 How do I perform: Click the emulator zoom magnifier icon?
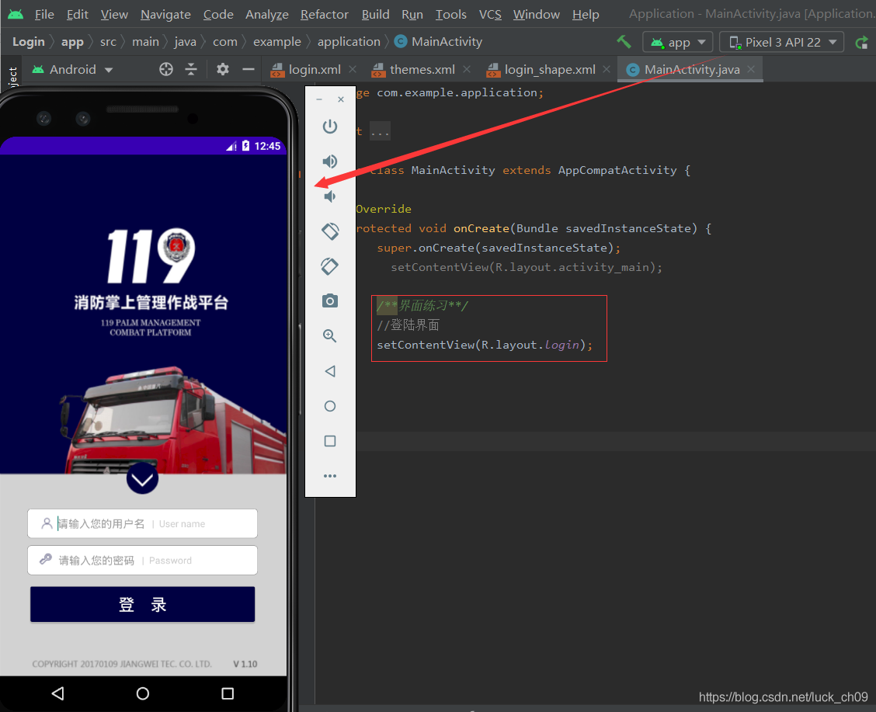click(329, 335)
